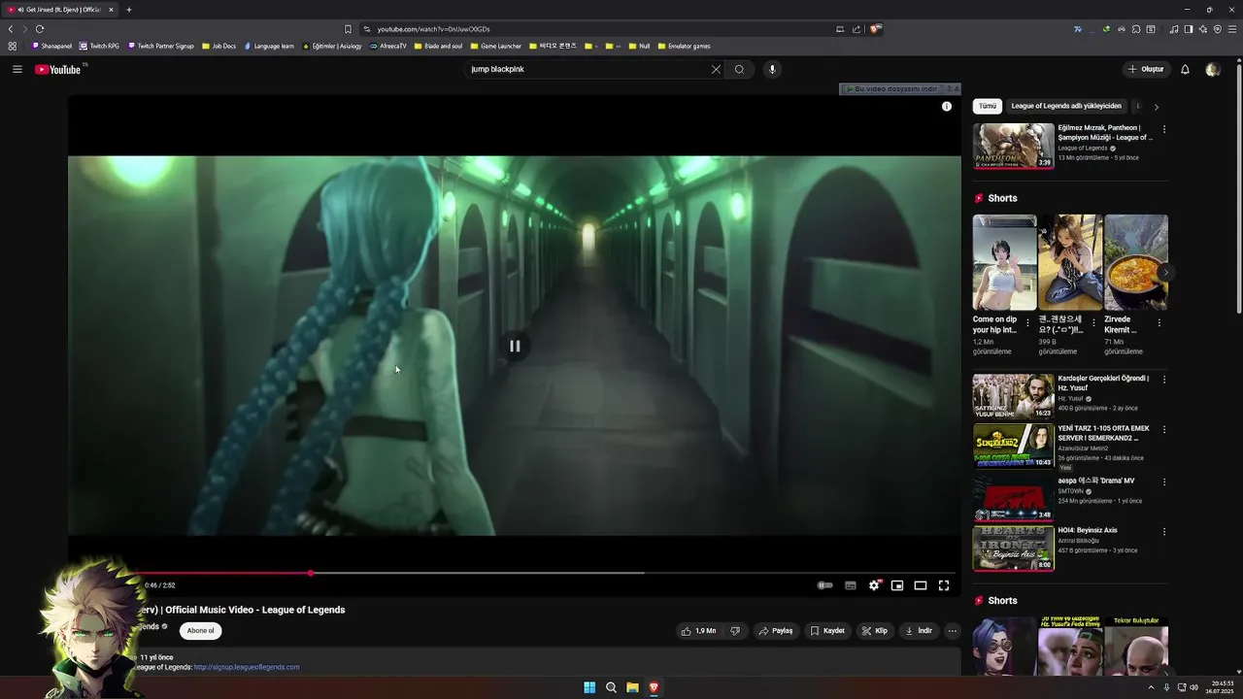This screenshot has height=699, width=1243.
Task: Open video info card icon
Action: tap(947, 106)
